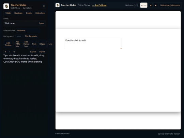Toggle Italic formatting
This screenshot has width=184, height=138.
coord(10,52)
